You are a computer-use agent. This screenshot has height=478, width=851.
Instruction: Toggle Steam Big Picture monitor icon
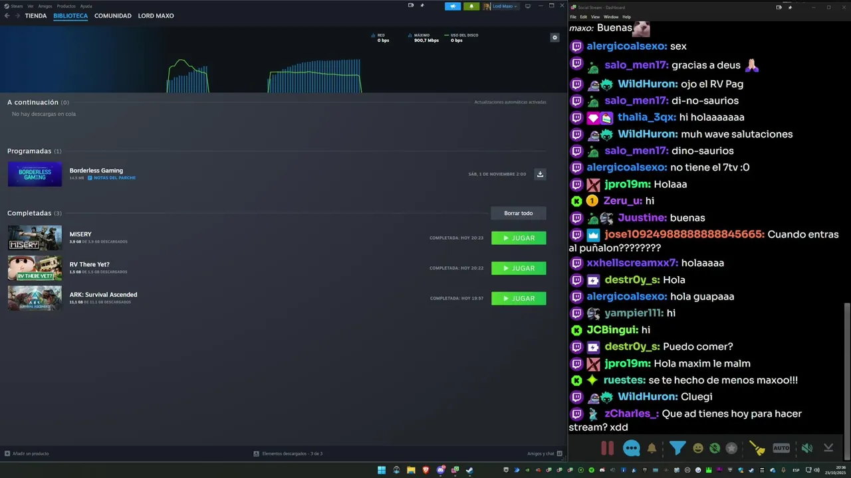click(528, 6)
